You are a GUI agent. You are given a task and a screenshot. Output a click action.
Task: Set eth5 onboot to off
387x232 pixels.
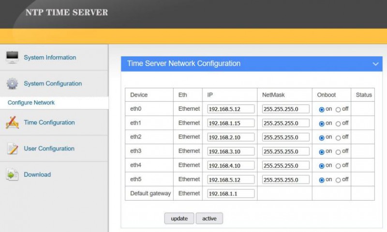point(338,180)
